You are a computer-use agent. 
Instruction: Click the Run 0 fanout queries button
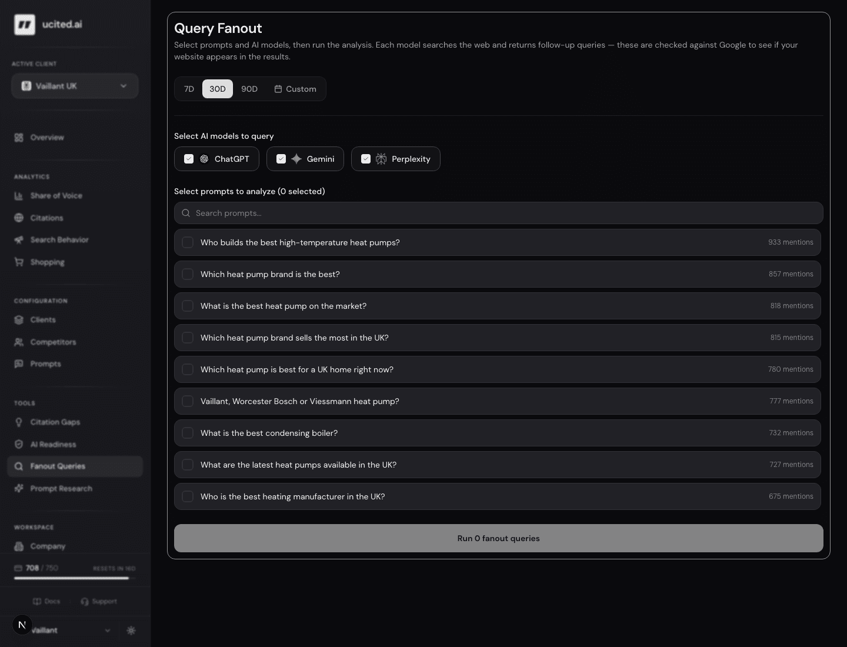pyautogui.click(x=499, y=538)
